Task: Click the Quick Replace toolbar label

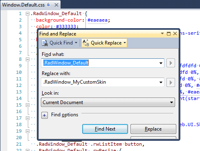Action: tap(106, 43)
